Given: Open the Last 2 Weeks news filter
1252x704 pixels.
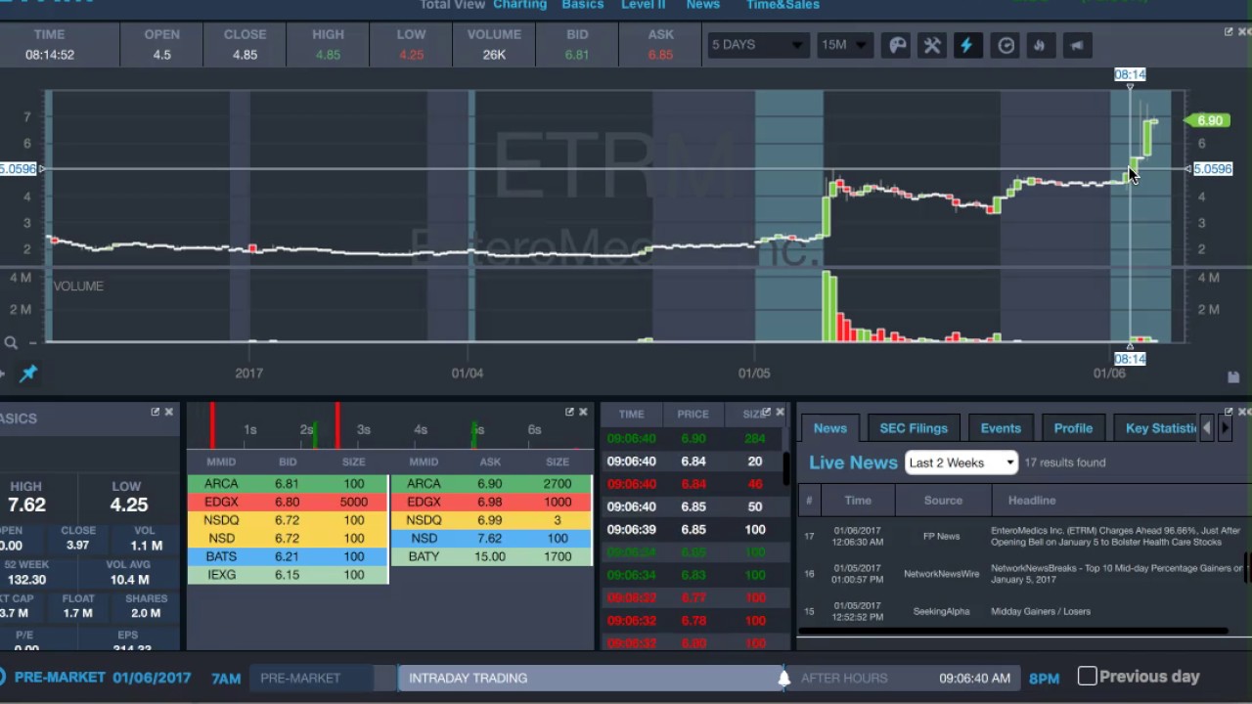Looking at the screenshot, I should click(x=961, y=462).
